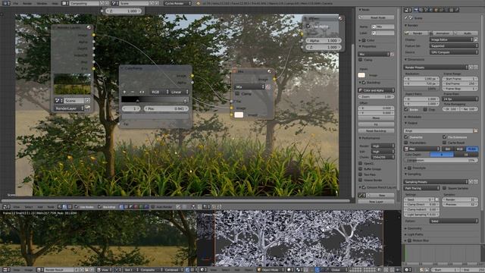485x273 pixels.
Task: Open the node editor's editor type menu
Action: tap(5, 207)
